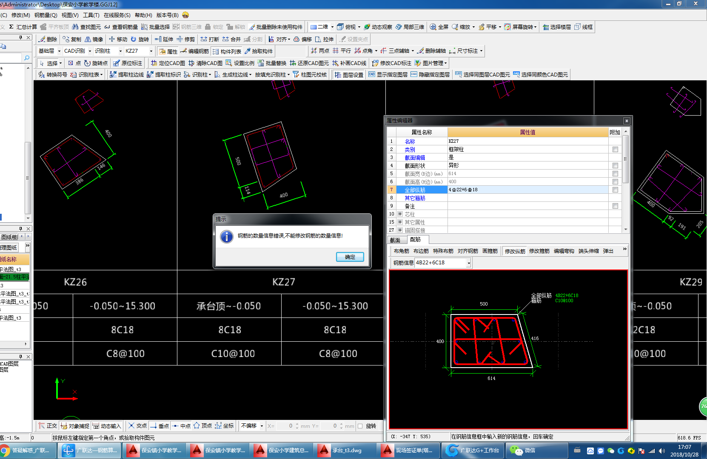Open 查找图元 binoculars tool
Viewport: 707px width, 459px height.
86,27
